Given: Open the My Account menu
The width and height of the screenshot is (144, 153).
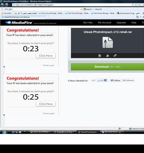Looking at the screenshot, I should click(105, 22).
